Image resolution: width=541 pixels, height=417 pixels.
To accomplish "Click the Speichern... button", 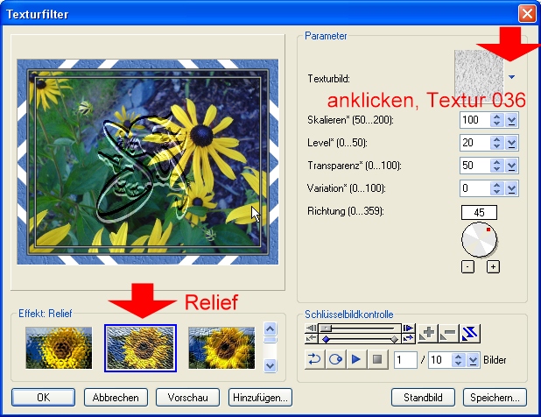I will click(495, 398).
